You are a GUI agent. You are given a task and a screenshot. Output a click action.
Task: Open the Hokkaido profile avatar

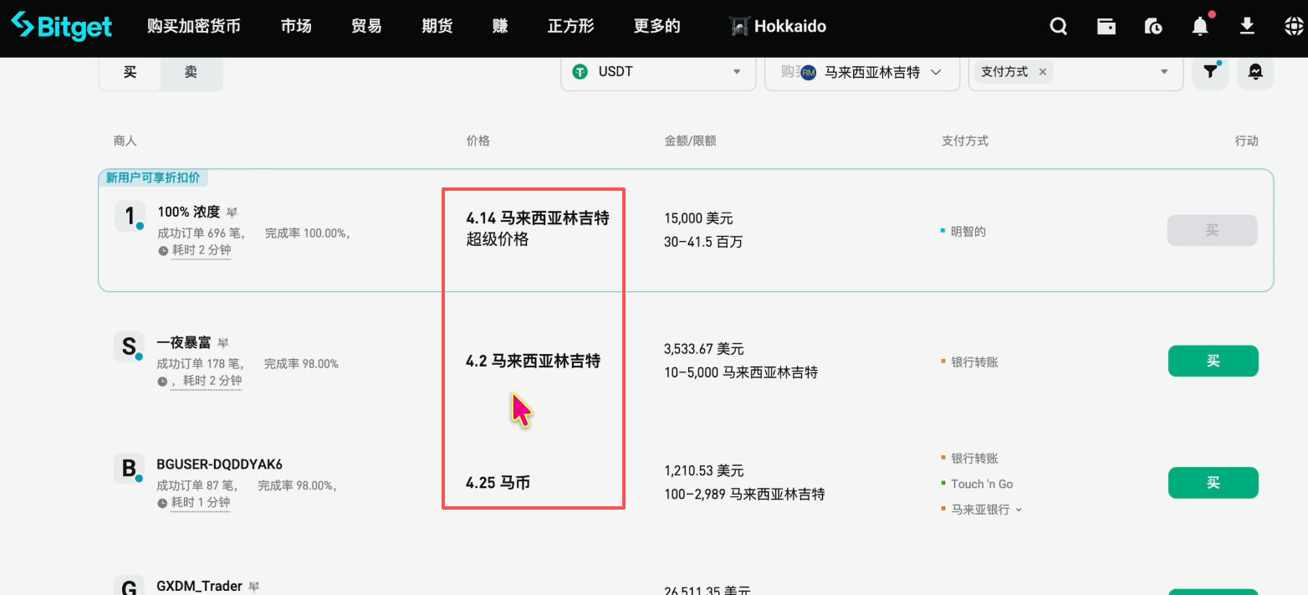point(739,26)
